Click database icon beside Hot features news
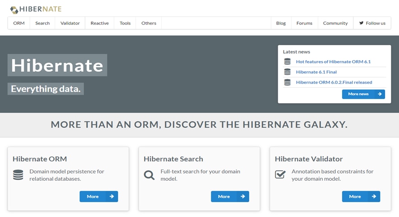 287,61
